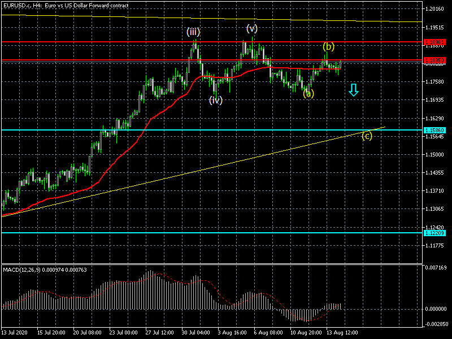Click the 27 Jul 12:00 time label
The height and width of the screenshot is (339, 452).
(158, 333)
